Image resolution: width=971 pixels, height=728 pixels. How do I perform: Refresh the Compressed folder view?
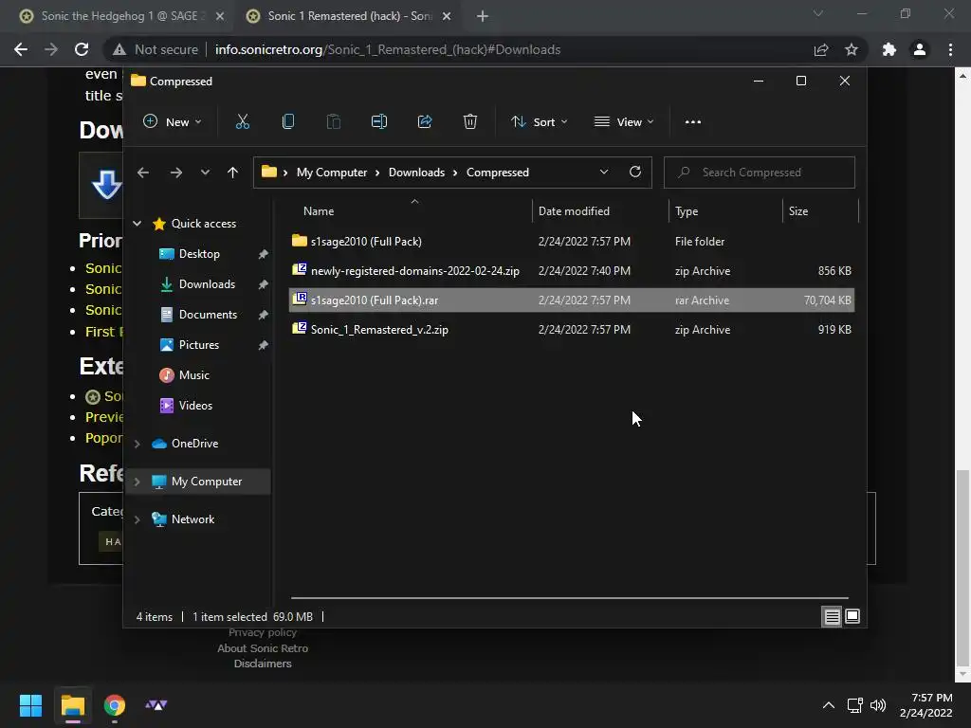point(634,173)
